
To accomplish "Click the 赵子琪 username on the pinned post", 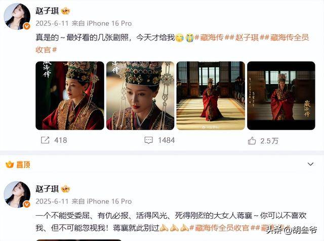I will point(47,189).
